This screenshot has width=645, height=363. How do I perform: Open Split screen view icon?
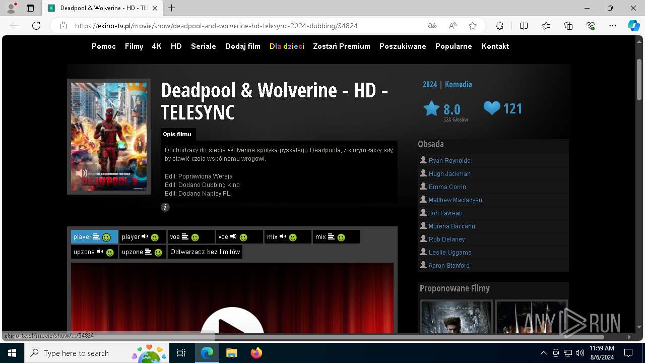point(524,26)
